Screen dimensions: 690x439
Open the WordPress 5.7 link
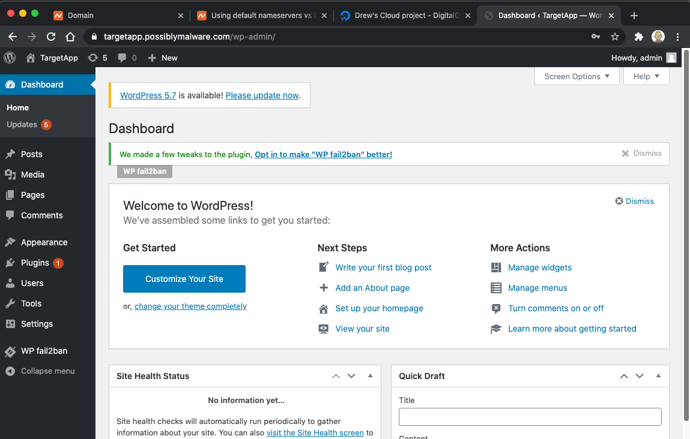[148, 95]
